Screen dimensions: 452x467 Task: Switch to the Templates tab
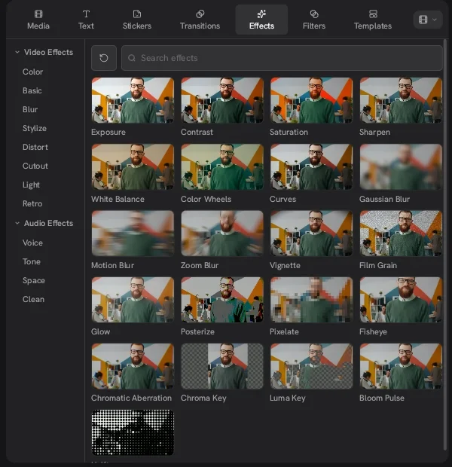(x=373, y=20)
